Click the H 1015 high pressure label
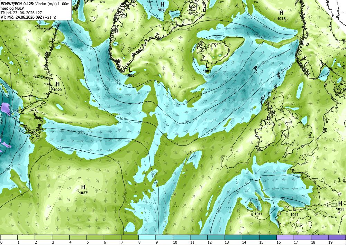This screenshot has height=245, width=346. (x=281, y=16)
